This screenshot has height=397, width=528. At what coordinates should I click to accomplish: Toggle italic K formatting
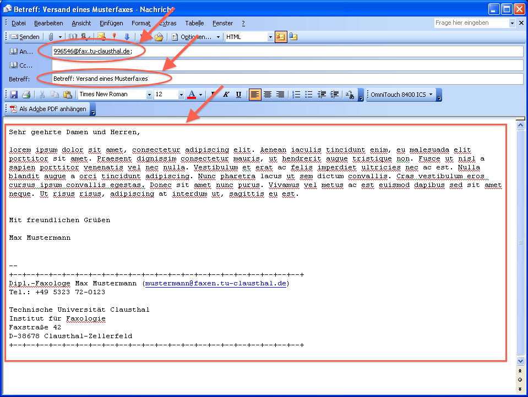point(226,95)
